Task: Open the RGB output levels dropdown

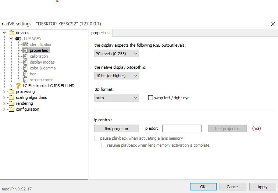Action: pyautogui.click(x=117, y=54)
